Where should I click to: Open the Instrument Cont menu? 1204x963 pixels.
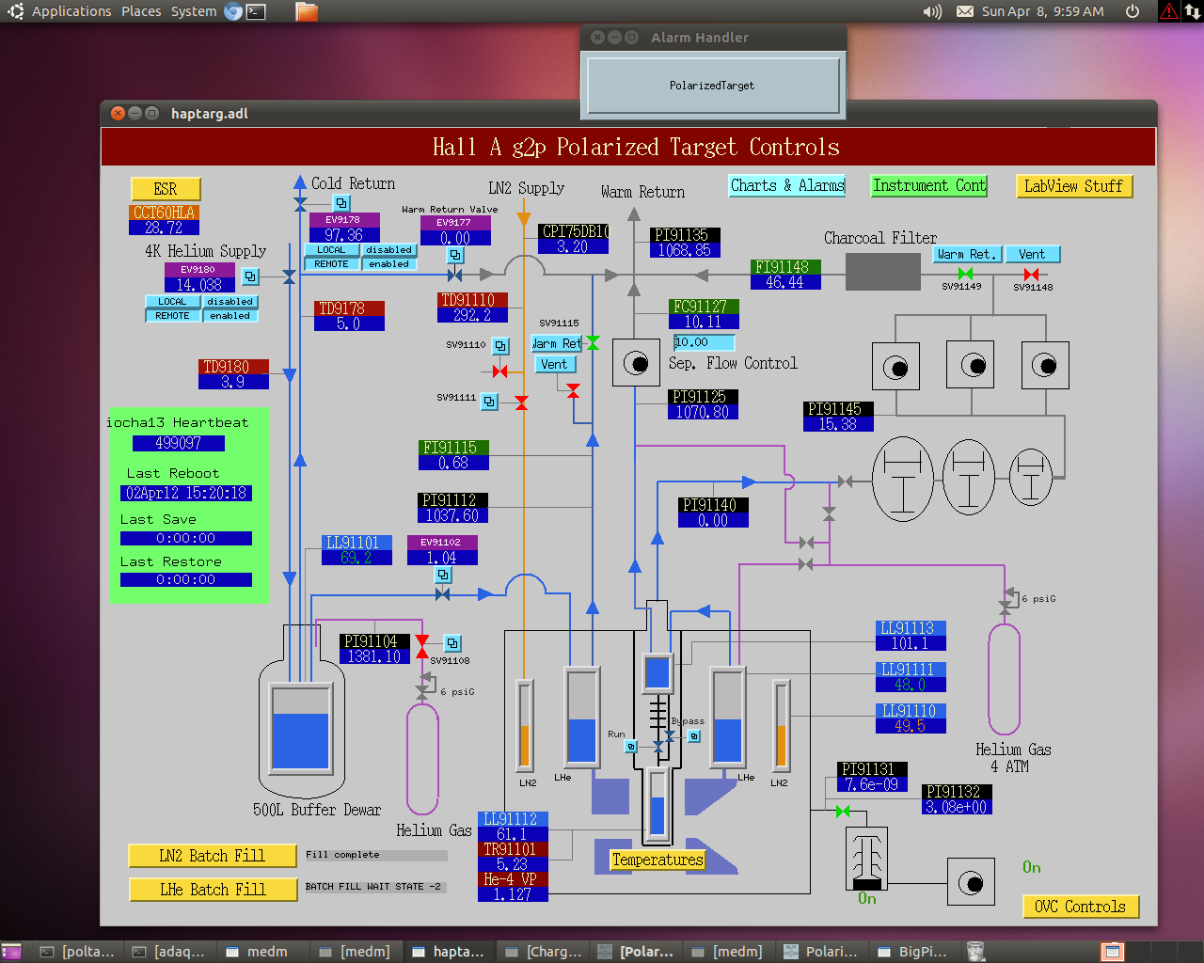[x=929, y=185]
